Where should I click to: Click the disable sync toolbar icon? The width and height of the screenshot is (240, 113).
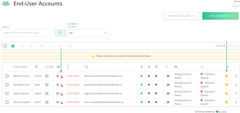(x=60, y=46)
